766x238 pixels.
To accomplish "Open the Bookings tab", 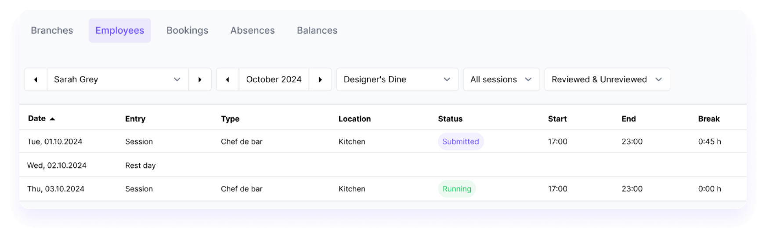I will 187,31.
